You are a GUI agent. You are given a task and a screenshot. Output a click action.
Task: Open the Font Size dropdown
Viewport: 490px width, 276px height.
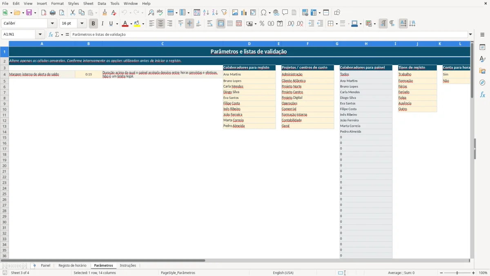[82, 24]
